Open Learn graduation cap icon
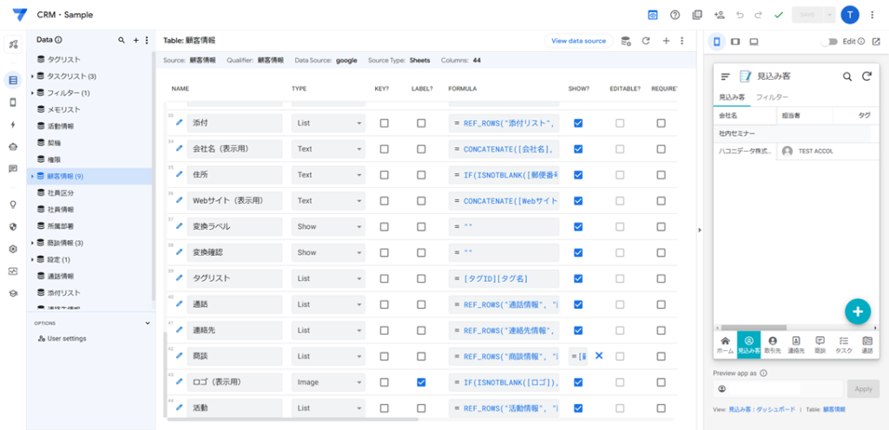Image resolution: width=889 pixels, height=430 pixels. [x=13, y=293]
